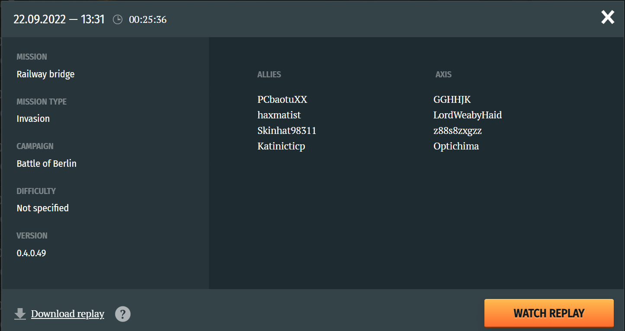625x331 pixels.
Task: Click the download arrow icon
Action: pyautogui.click(x=20, y=314)
